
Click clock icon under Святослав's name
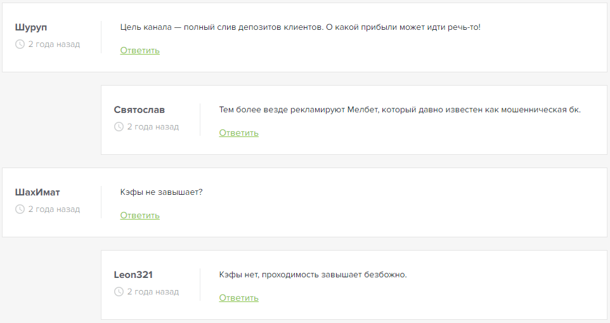(x=119, y=127)
